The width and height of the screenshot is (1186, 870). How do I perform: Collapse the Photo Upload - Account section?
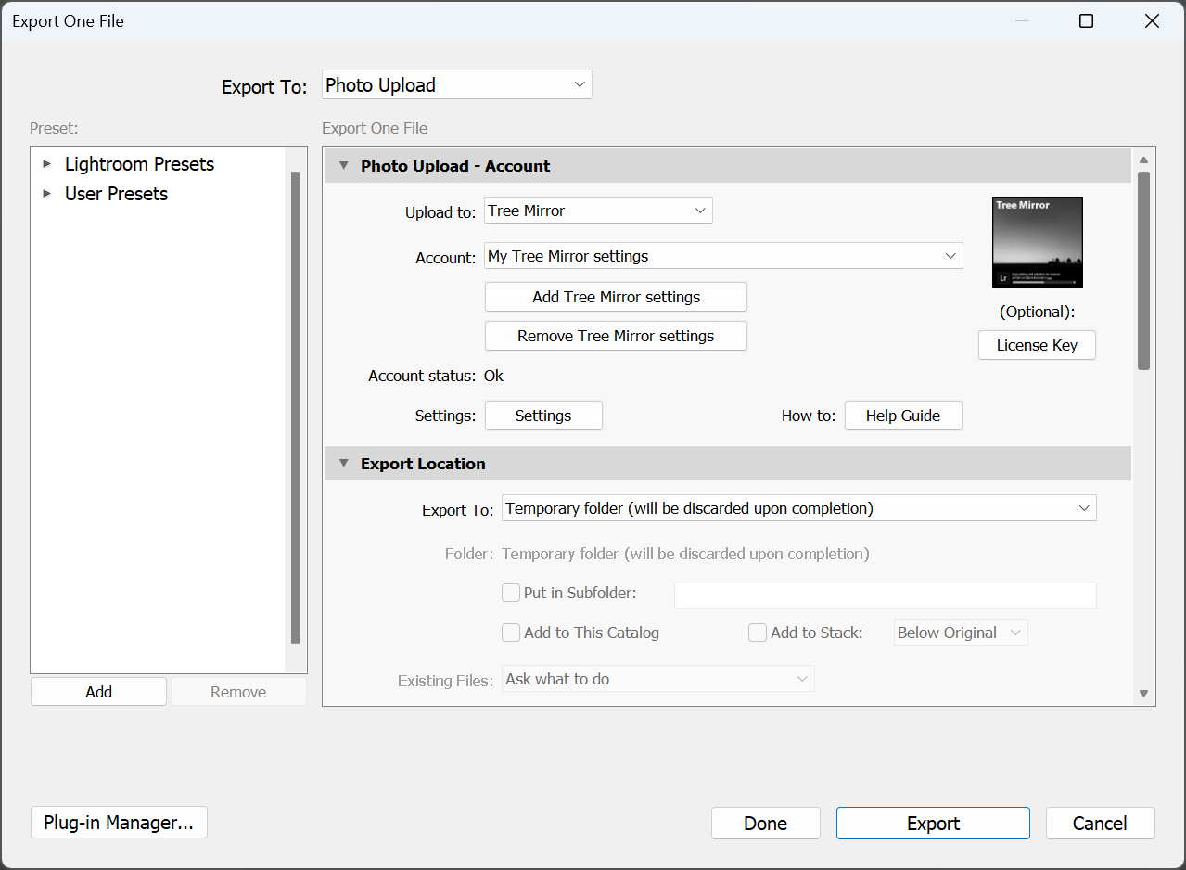coord(344,166)
